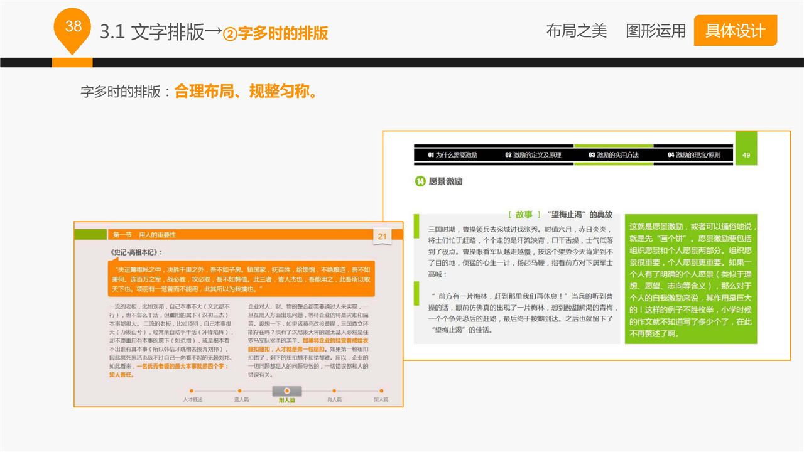
Task: Select the 人才概述 timeline dot
Action: (x=192, y=390)
